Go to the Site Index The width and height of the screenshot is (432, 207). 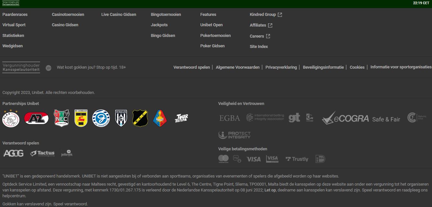coord(259,47)
